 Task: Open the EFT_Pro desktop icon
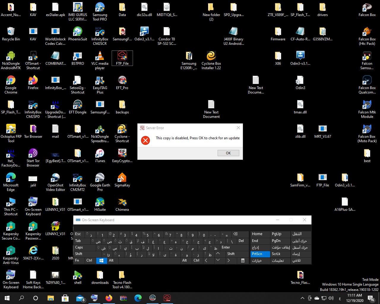coord(122,83)
